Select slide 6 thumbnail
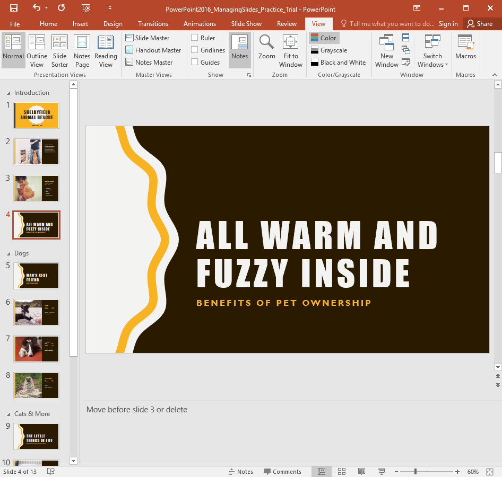The height and width of the screenshot is (477, 502). [x=36, y=312]
